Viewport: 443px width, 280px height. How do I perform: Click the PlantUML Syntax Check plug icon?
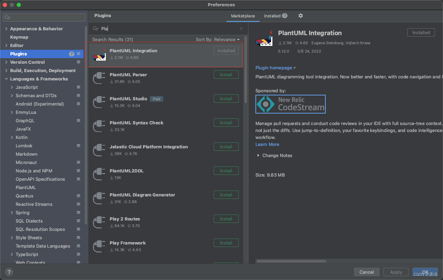coord(99,126)
